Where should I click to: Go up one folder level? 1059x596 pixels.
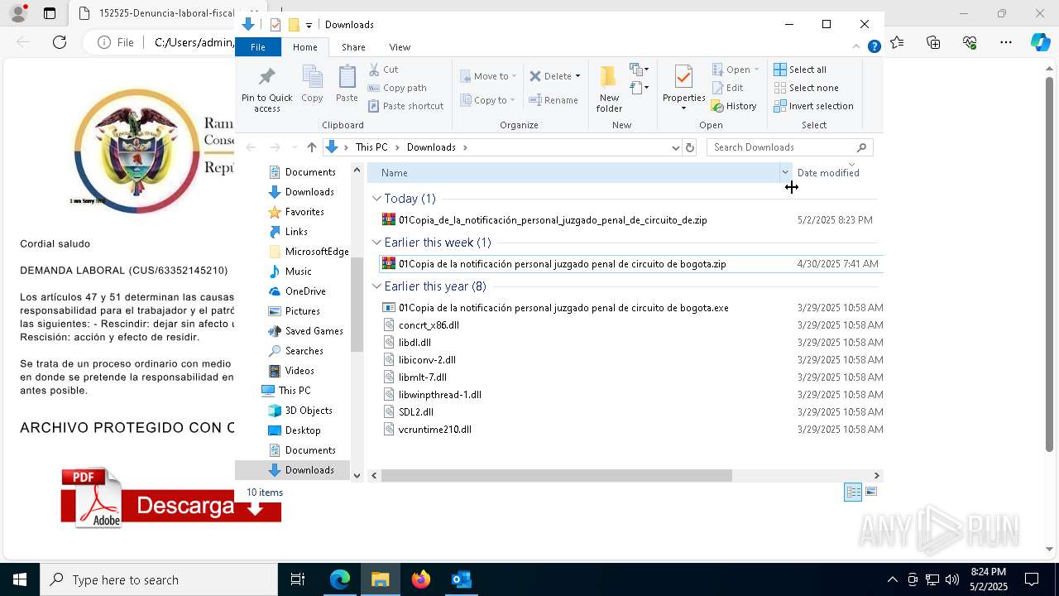[x=311, y=147]
